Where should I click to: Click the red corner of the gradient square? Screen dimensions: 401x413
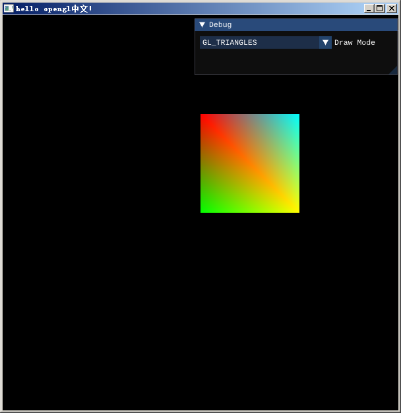point(204,118)
